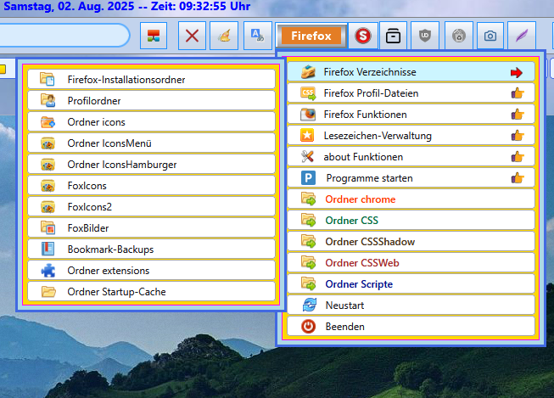Click the red S circle toolbar icon
Screen dimensions: 554x398
coord(363,36)
